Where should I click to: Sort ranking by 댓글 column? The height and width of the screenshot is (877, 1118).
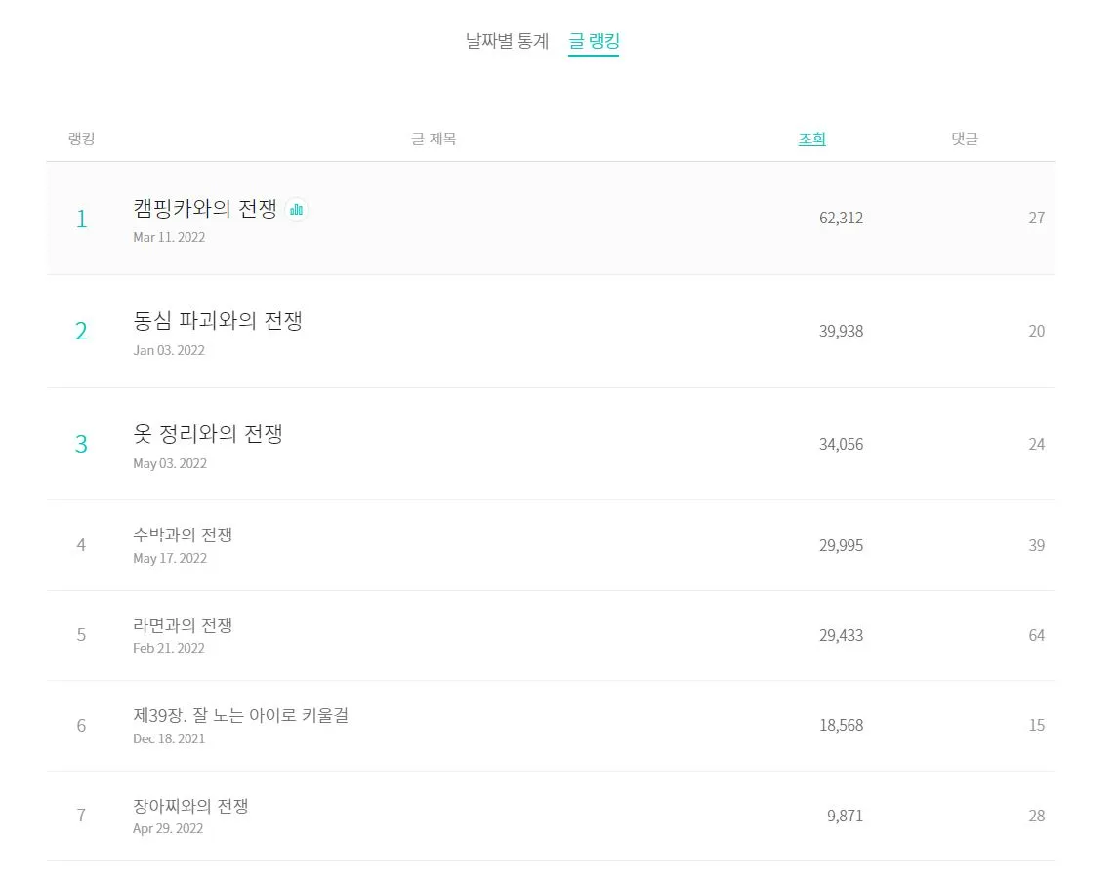pyautogui.click(x=964, y=139)
